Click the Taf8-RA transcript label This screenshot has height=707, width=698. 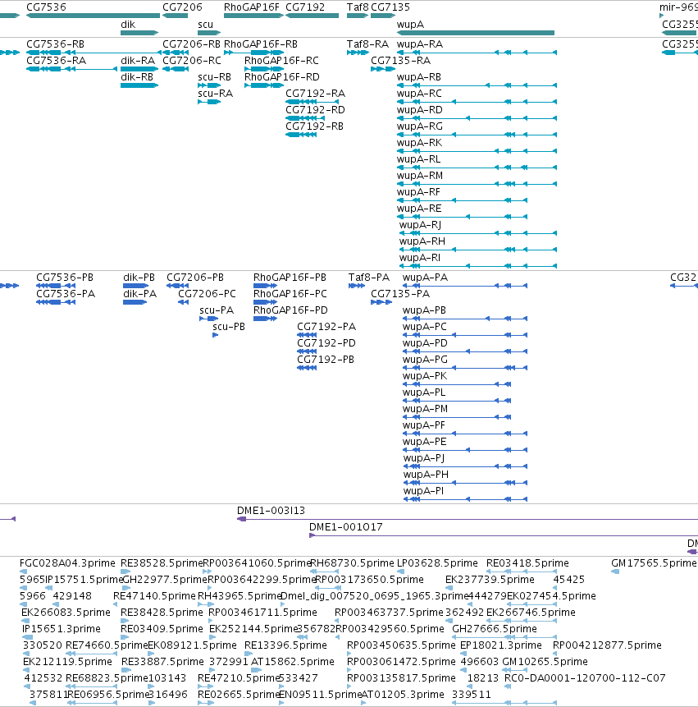click(367, 44)
